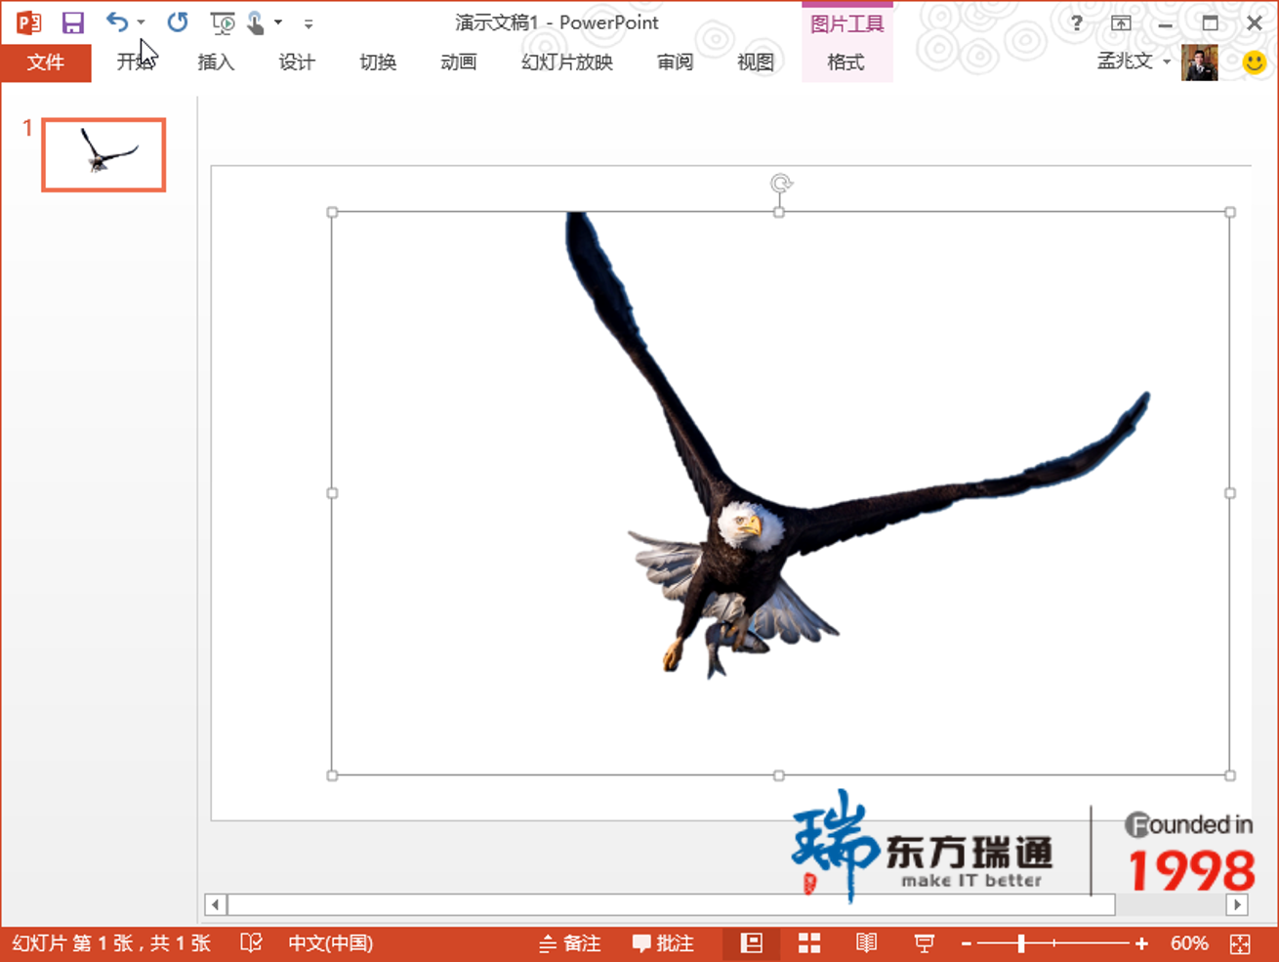Switch to Normal view icon
The height and width of the screenshot is (962, 1279).
click(x=752, y=942)
